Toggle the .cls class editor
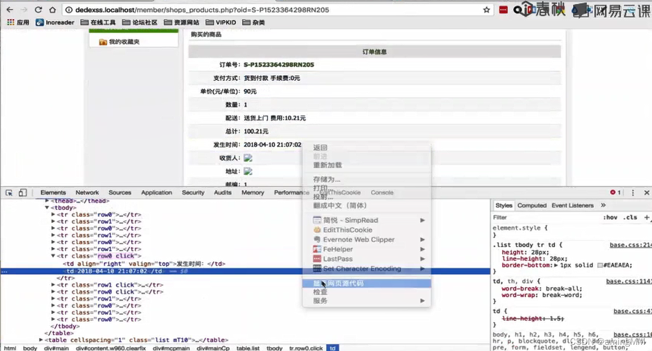652x351 pixels. (x=630, y=217)
